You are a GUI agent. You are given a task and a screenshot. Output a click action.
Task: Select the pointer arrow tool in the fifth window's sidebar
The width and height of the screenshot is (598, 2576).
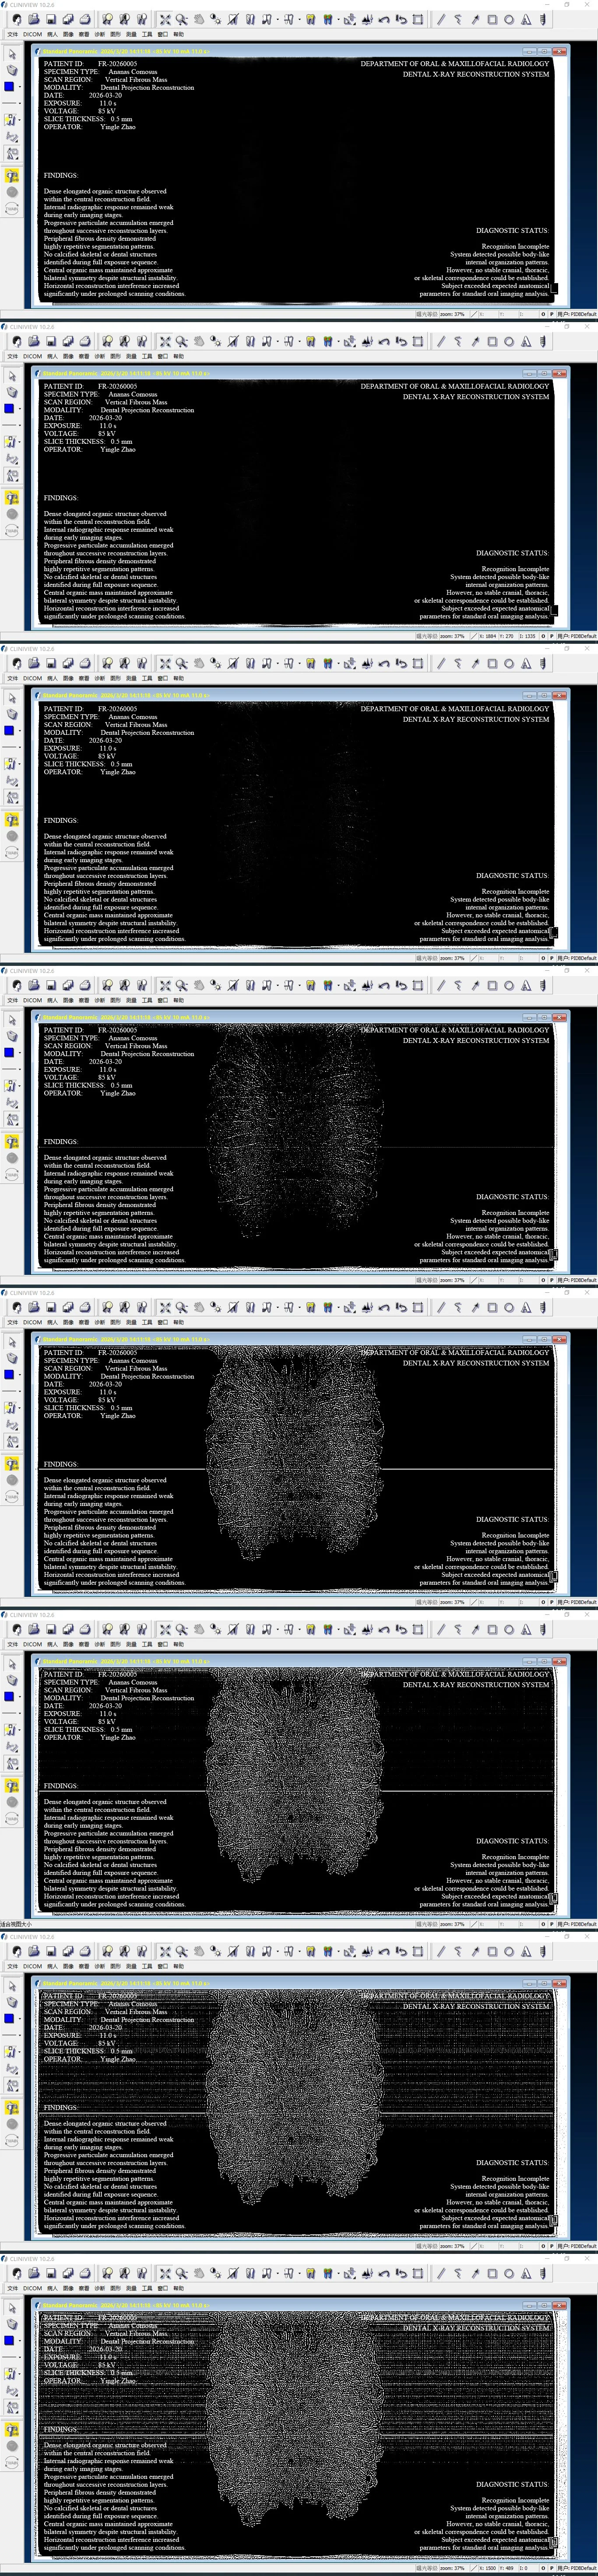12,1342
